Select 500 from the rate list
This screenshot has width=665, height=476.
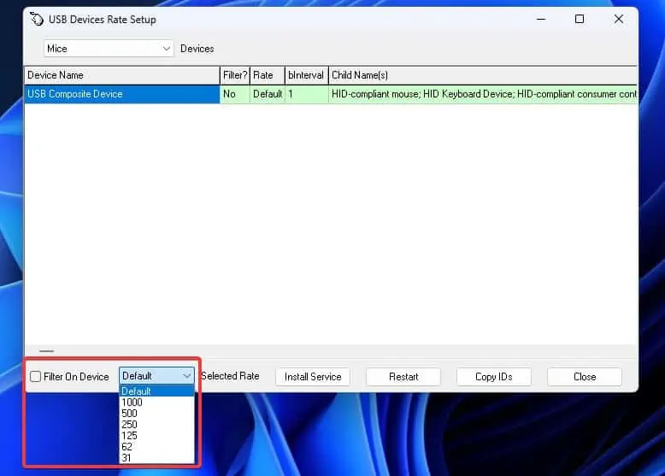tap(130, 414)
